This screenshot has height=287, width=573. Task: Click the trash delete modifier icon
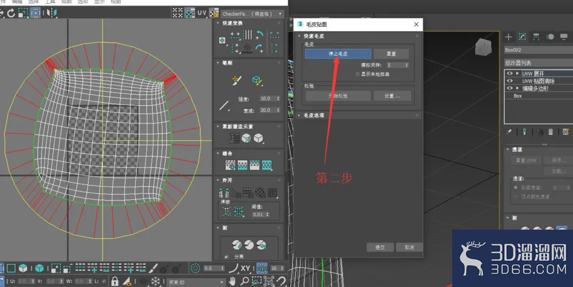coord(551,132)
